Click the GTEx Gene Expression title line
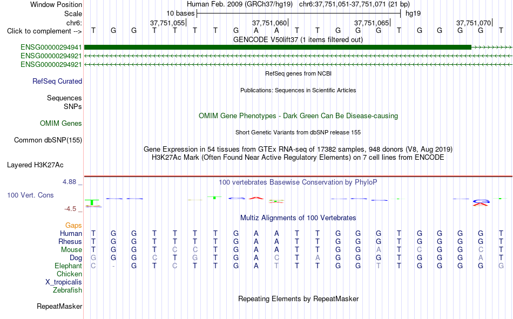This screenshot has width=513, height=319. pyautogui.click(x=298, y=149)
